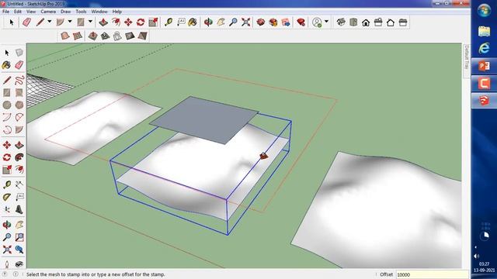Select the Sandbox Drape tool
The width and height of the screenshot is (497, 279).
pos(117,36)
